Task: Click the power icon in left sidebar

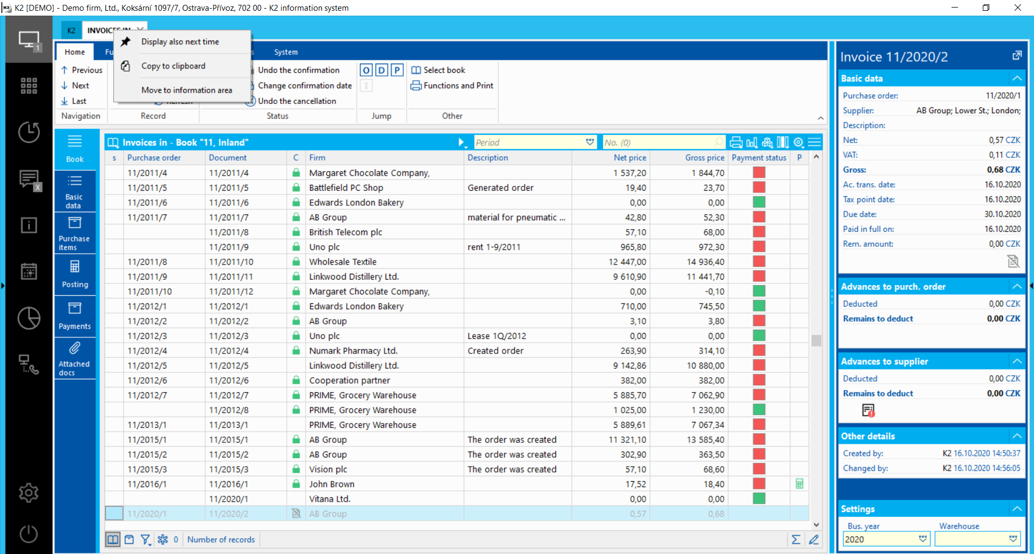Action: pyautogui.click(x=29, y=534)
